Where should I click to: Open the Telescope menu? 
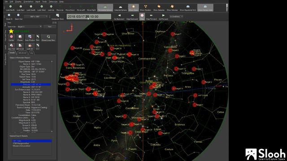click(53, 2)
